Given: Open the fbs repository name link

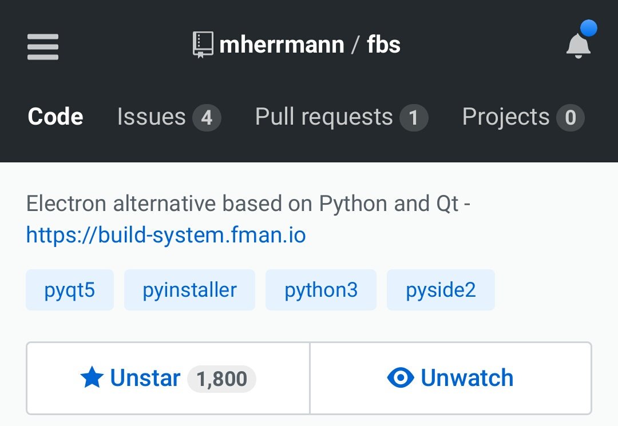Looking at the screenshot, I should [383, 45].
